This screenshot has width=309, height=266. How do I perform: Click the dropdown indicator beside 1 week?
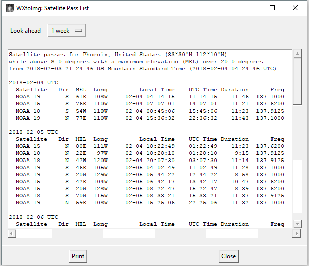pyautogui.click(x=79, y=31)
